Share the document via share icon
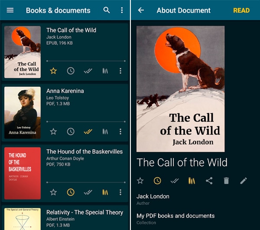 pos(209,181)
